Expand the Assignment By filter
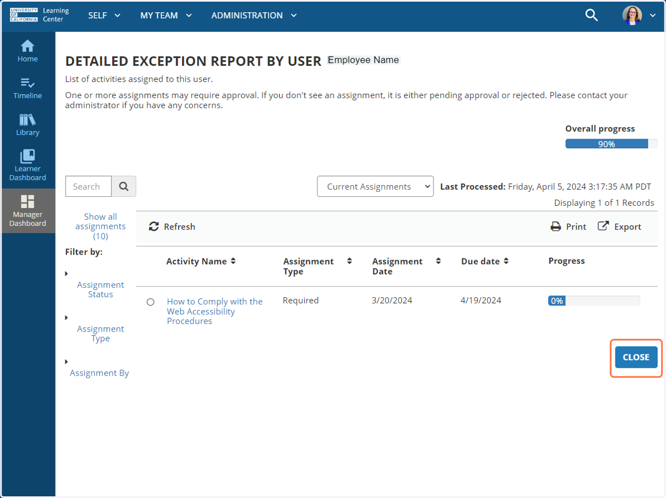Image resolution: width=666 pixels, height=498 pixels. pos(99,373)
